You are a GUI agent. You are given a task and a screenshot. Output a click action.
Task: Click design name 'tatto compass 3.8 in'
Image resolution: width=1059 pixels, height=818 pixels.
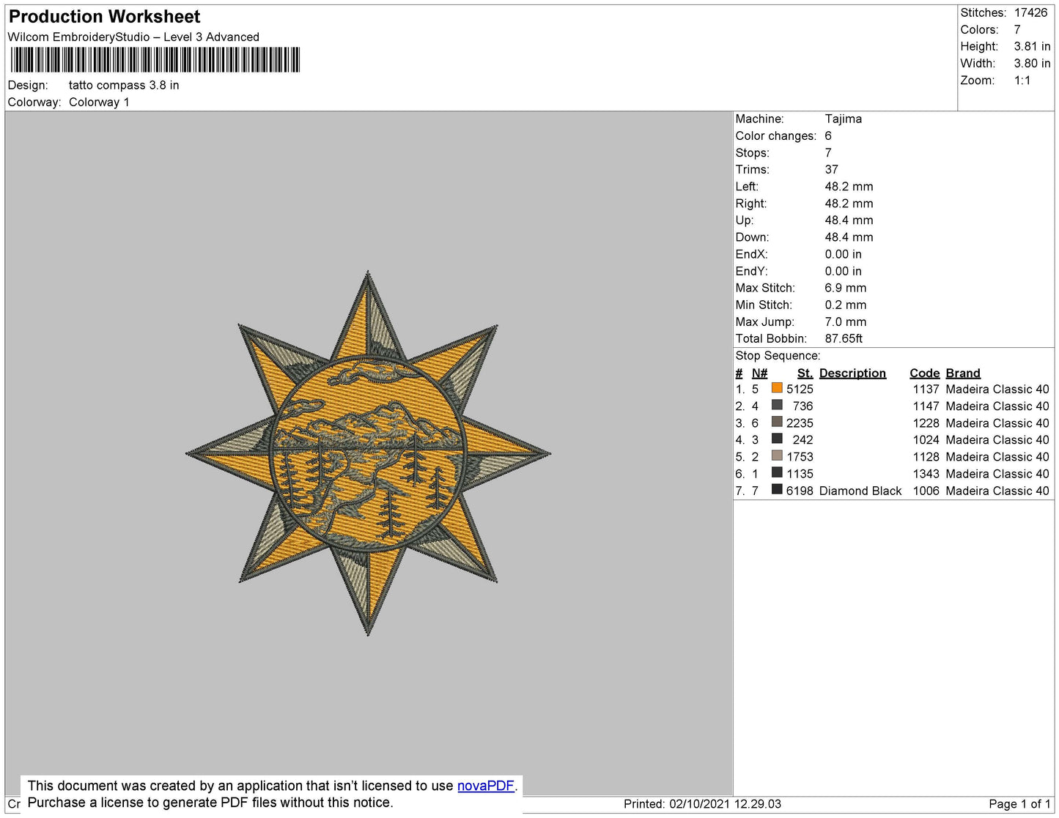[124, 85]
